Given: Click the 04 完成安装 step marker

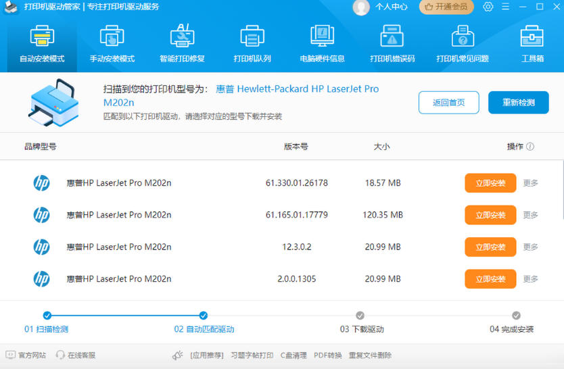Looking at the screenshot, I should coord(516,316).
